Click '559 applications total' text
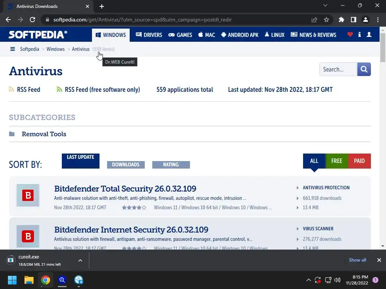The image size is (386, 289). (185, 90)
